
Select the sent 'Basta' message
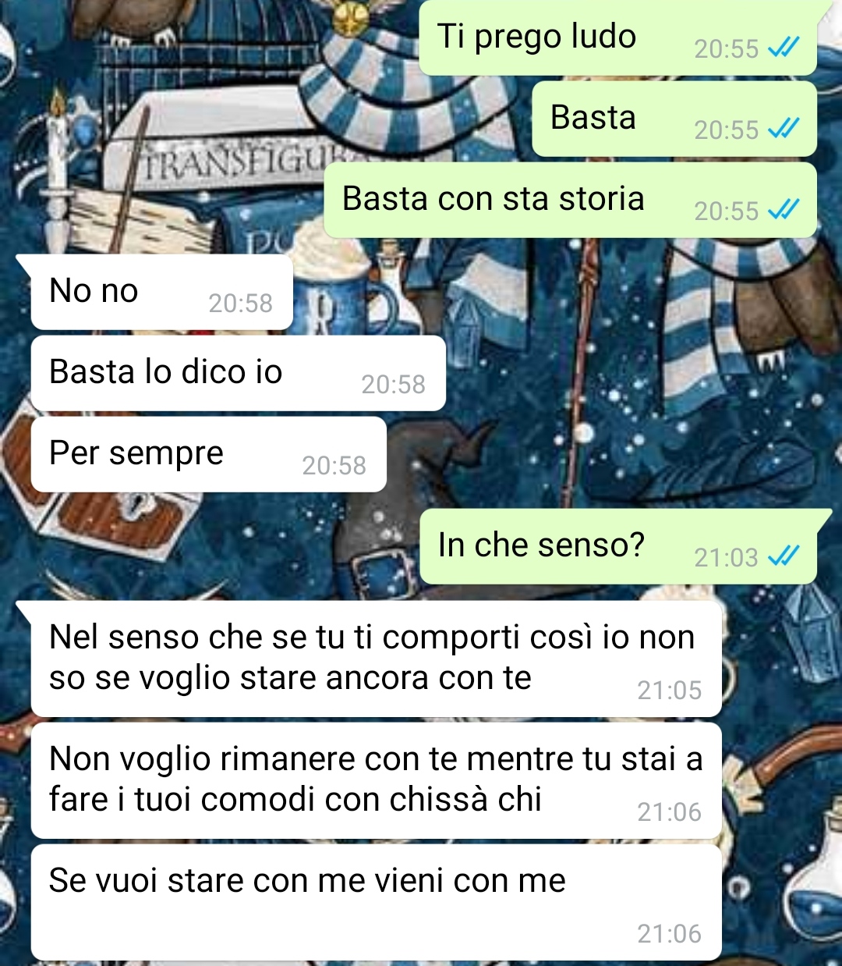[674, 119]
